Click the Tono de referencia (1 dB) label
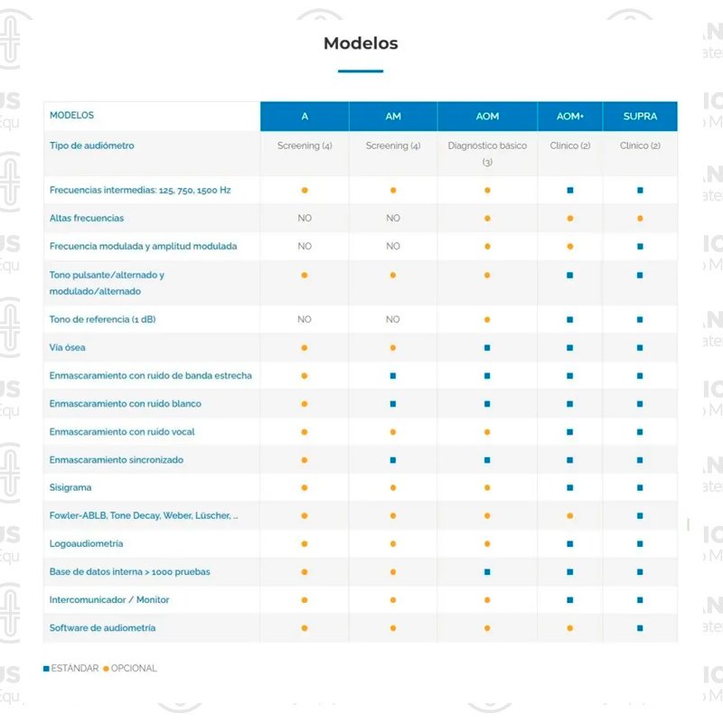The height and width of the screenshot is (723, 723). click(x=108, y=320)
